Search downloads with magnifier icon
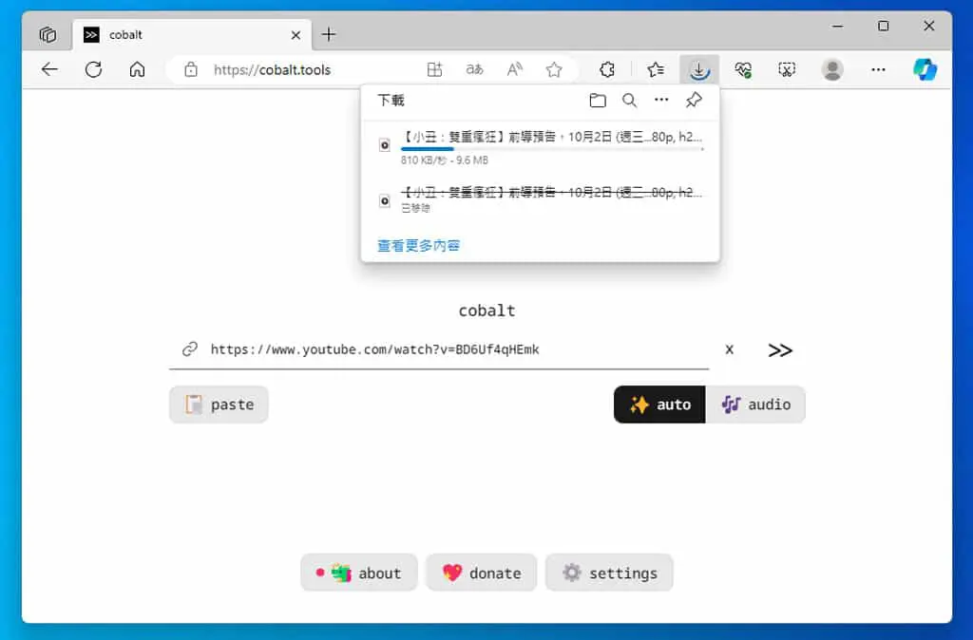973x640 pixels. point(629,101)
